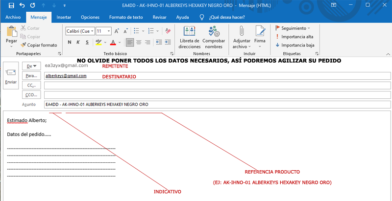Expand the bullets style arrow
Screen dimensions: 392x201
point(143,31)
